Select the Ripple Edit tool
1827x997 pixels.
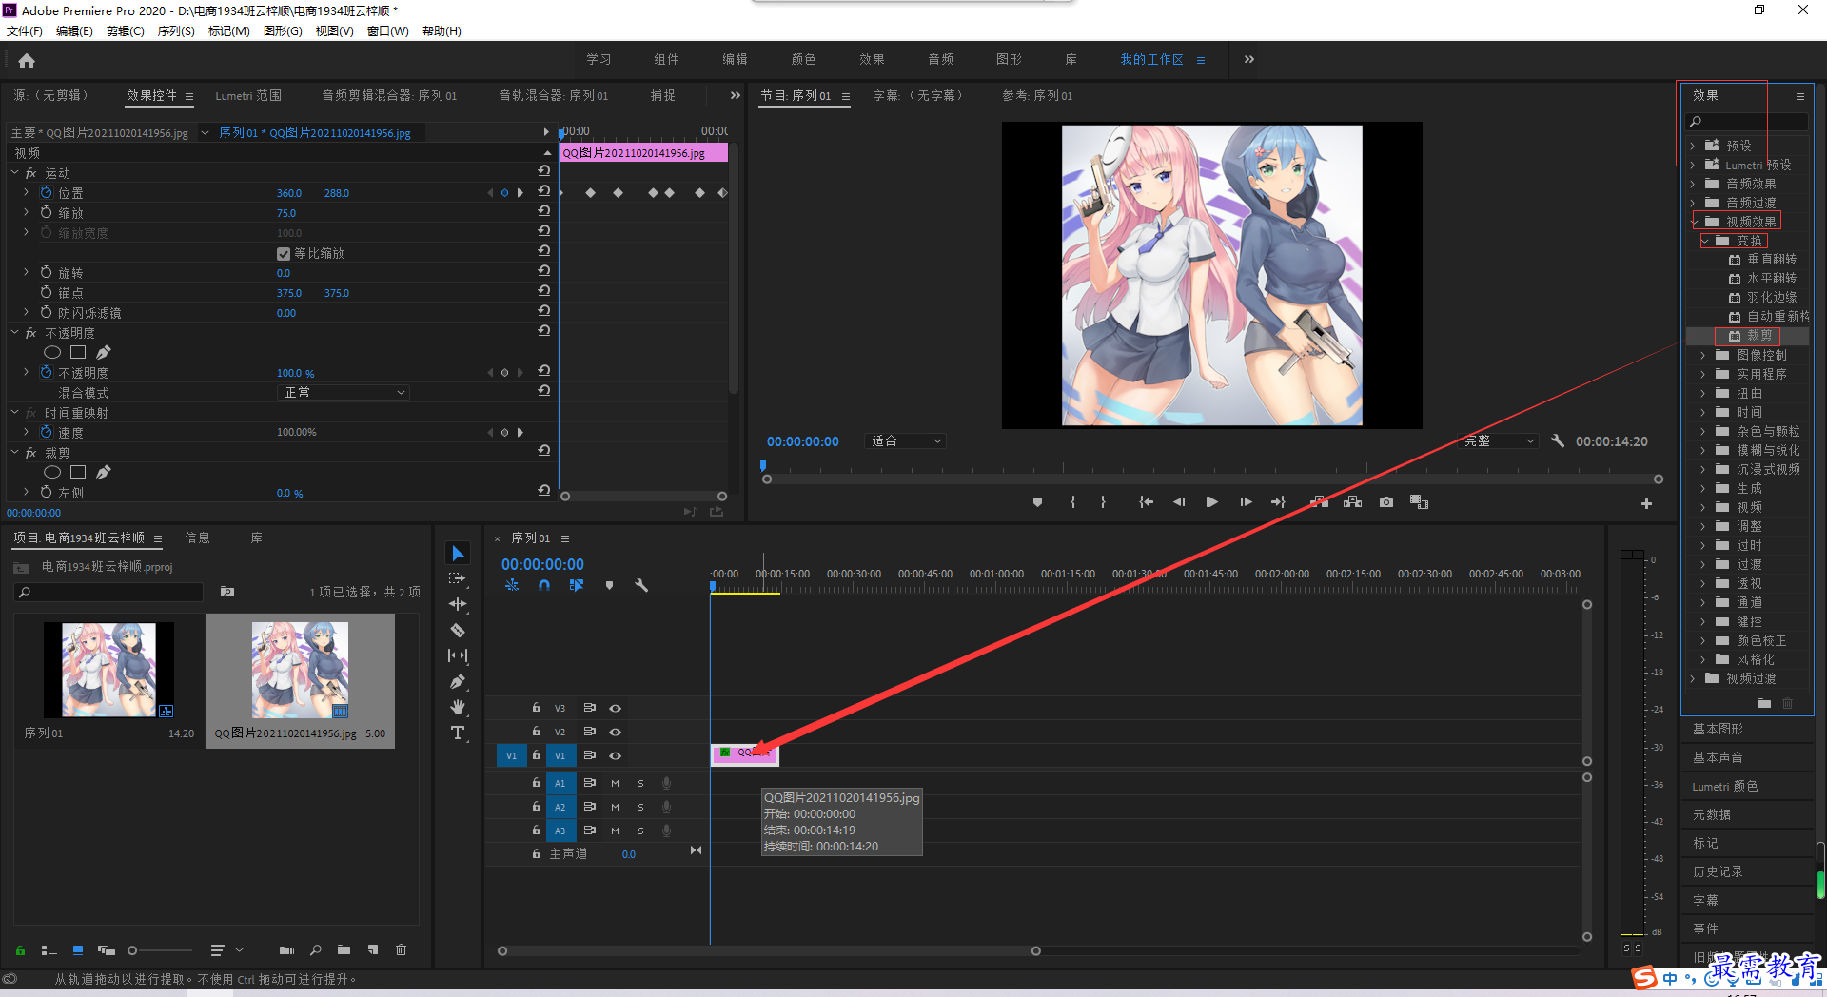[458, 604]
